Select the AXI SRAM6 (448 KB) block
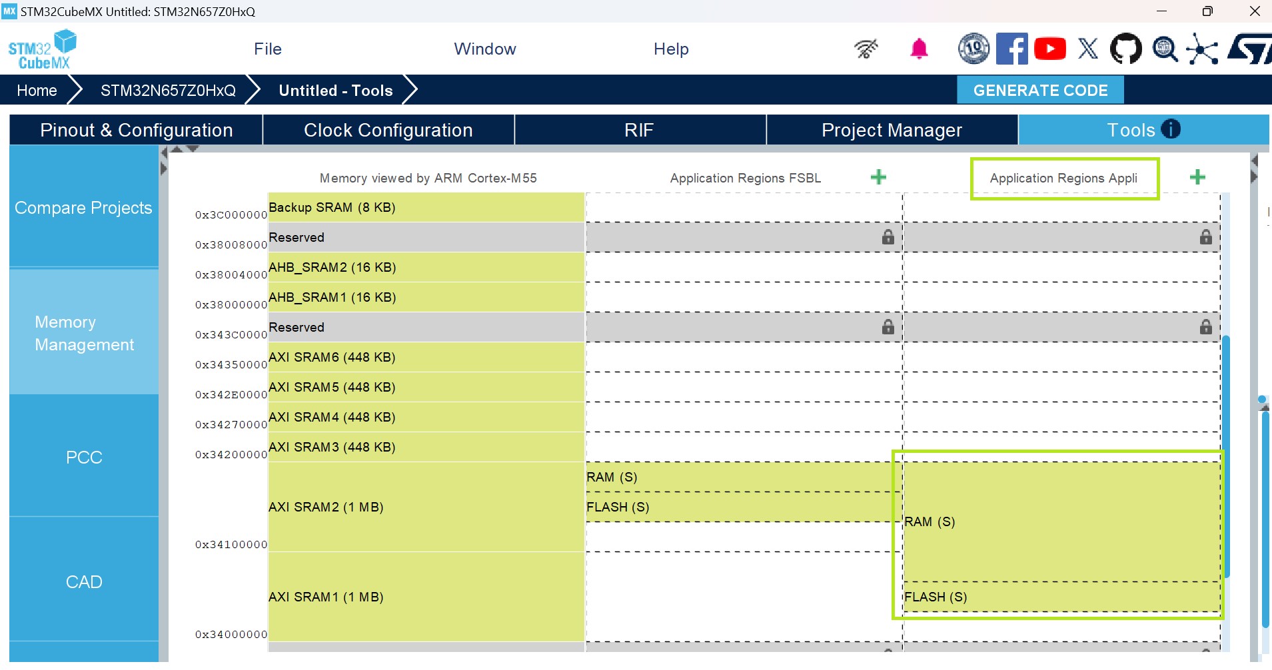 point(426,357)
